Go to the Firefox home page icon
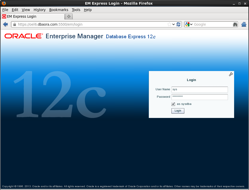Viewport: 249px width, 190px height. pos(244,24)
